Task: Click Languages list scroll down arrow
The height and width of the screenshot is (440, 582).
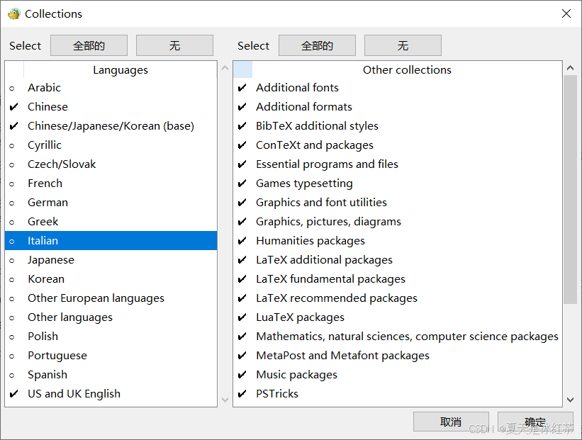Action: pyautogui.click(x=225, y=400)
